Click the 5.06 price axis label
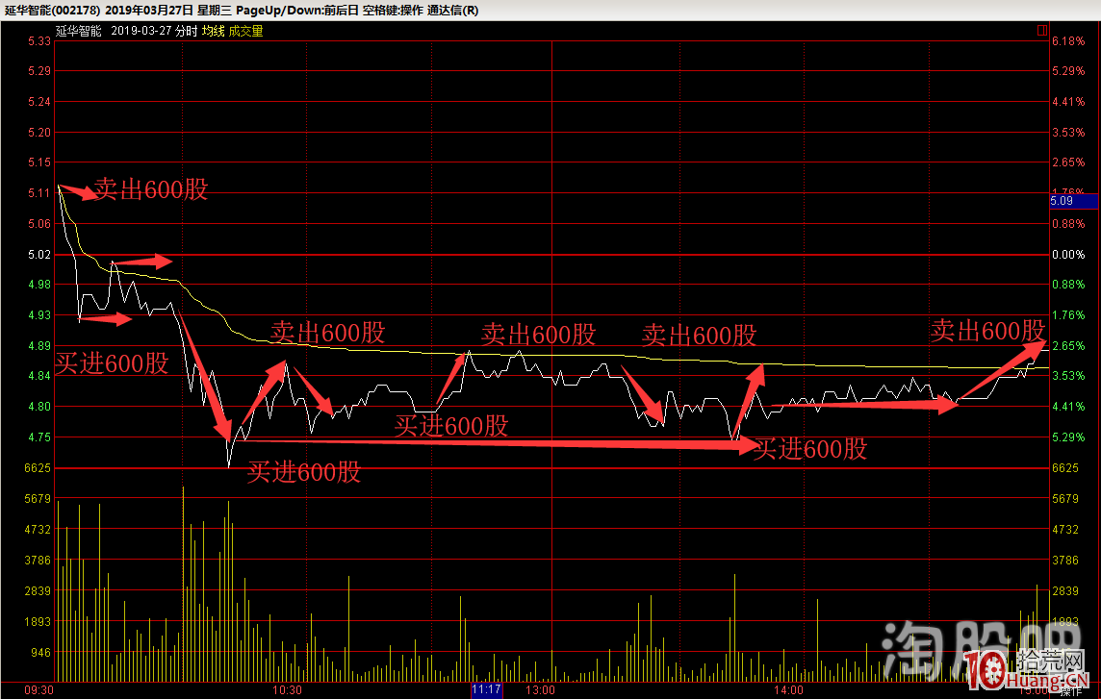 click(39, 224)
